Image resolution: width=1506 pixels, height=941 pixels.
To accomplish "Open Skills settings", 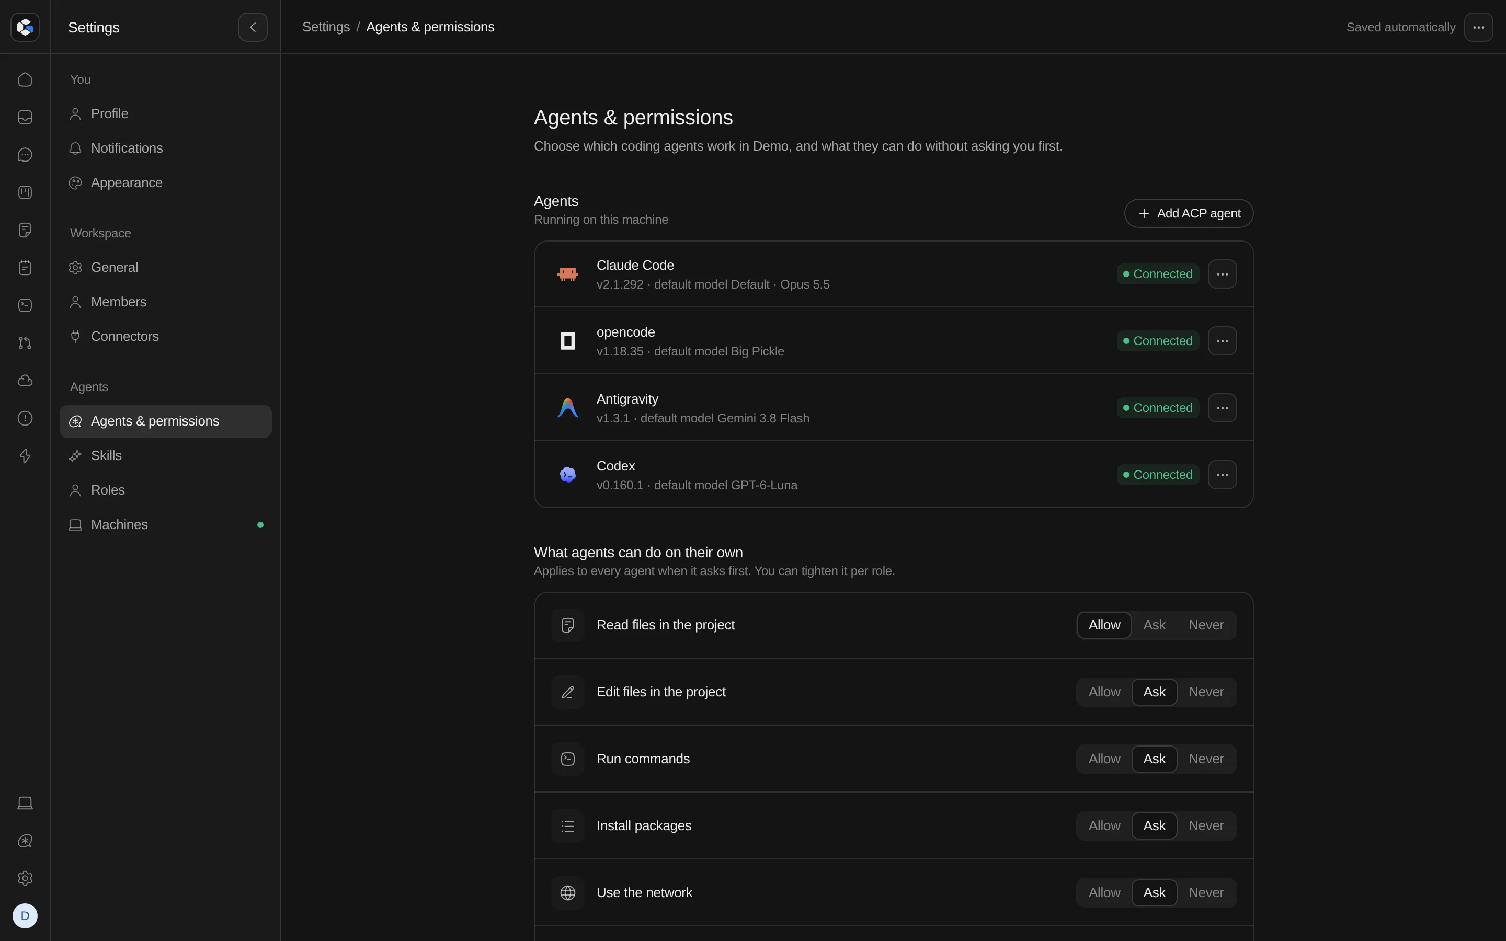I will (166, 455).
